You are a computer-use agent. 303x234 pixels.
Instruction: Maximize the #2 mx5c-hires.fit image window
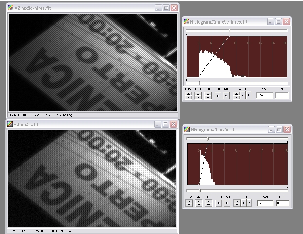166,8
